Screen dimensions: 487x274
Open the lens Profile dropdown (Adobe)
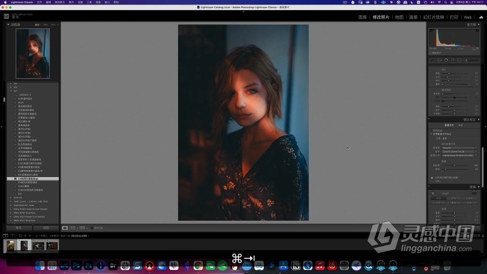460,155
